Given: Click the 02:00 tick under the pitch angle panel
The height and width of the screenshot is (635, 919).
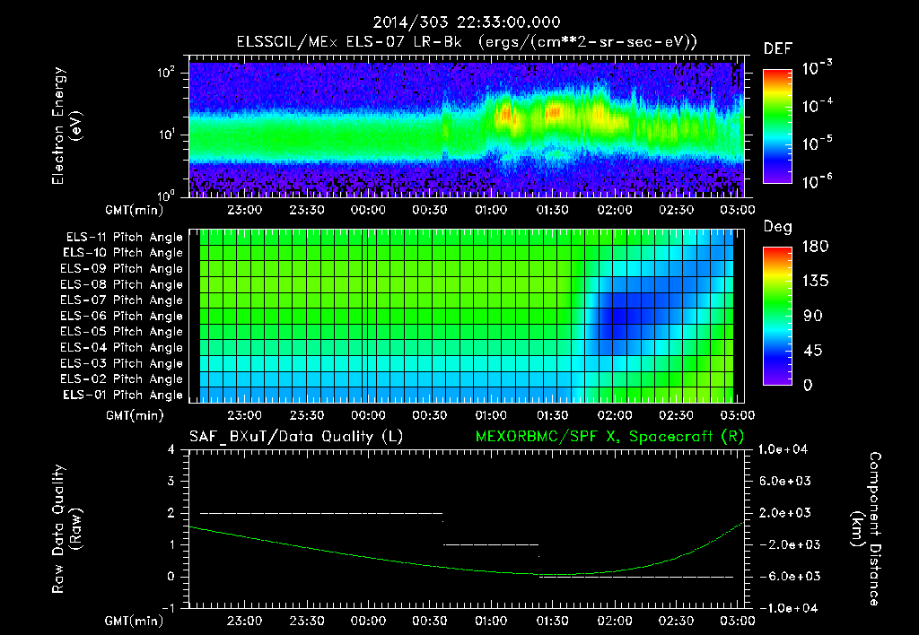Looking at the screenshot, I should pos(615,415).
